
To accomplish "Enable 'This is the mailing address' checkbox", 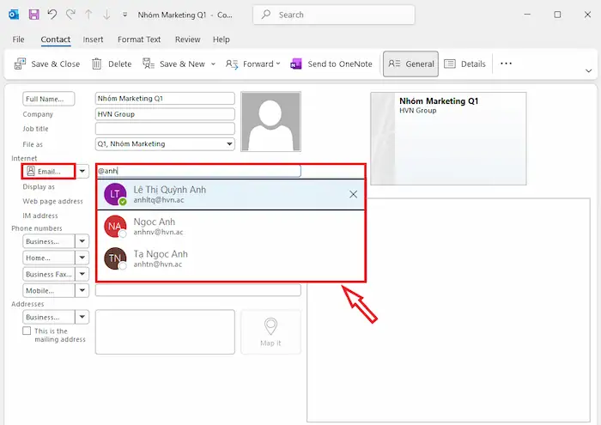I will [x=27, y=331].
